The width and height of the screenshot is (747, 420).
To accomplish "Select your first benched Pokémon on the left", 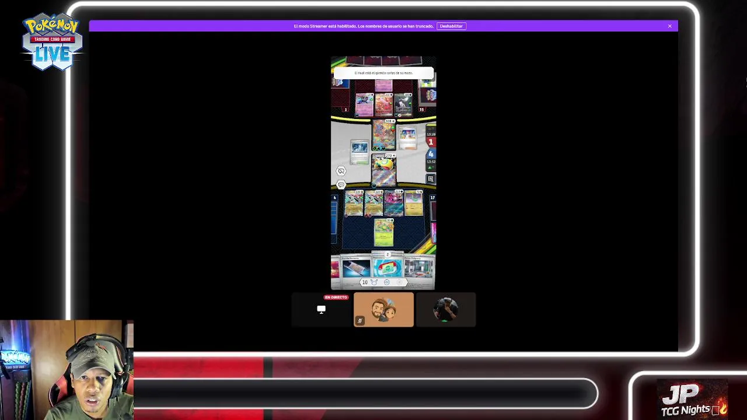I will (x=354, y=204).
